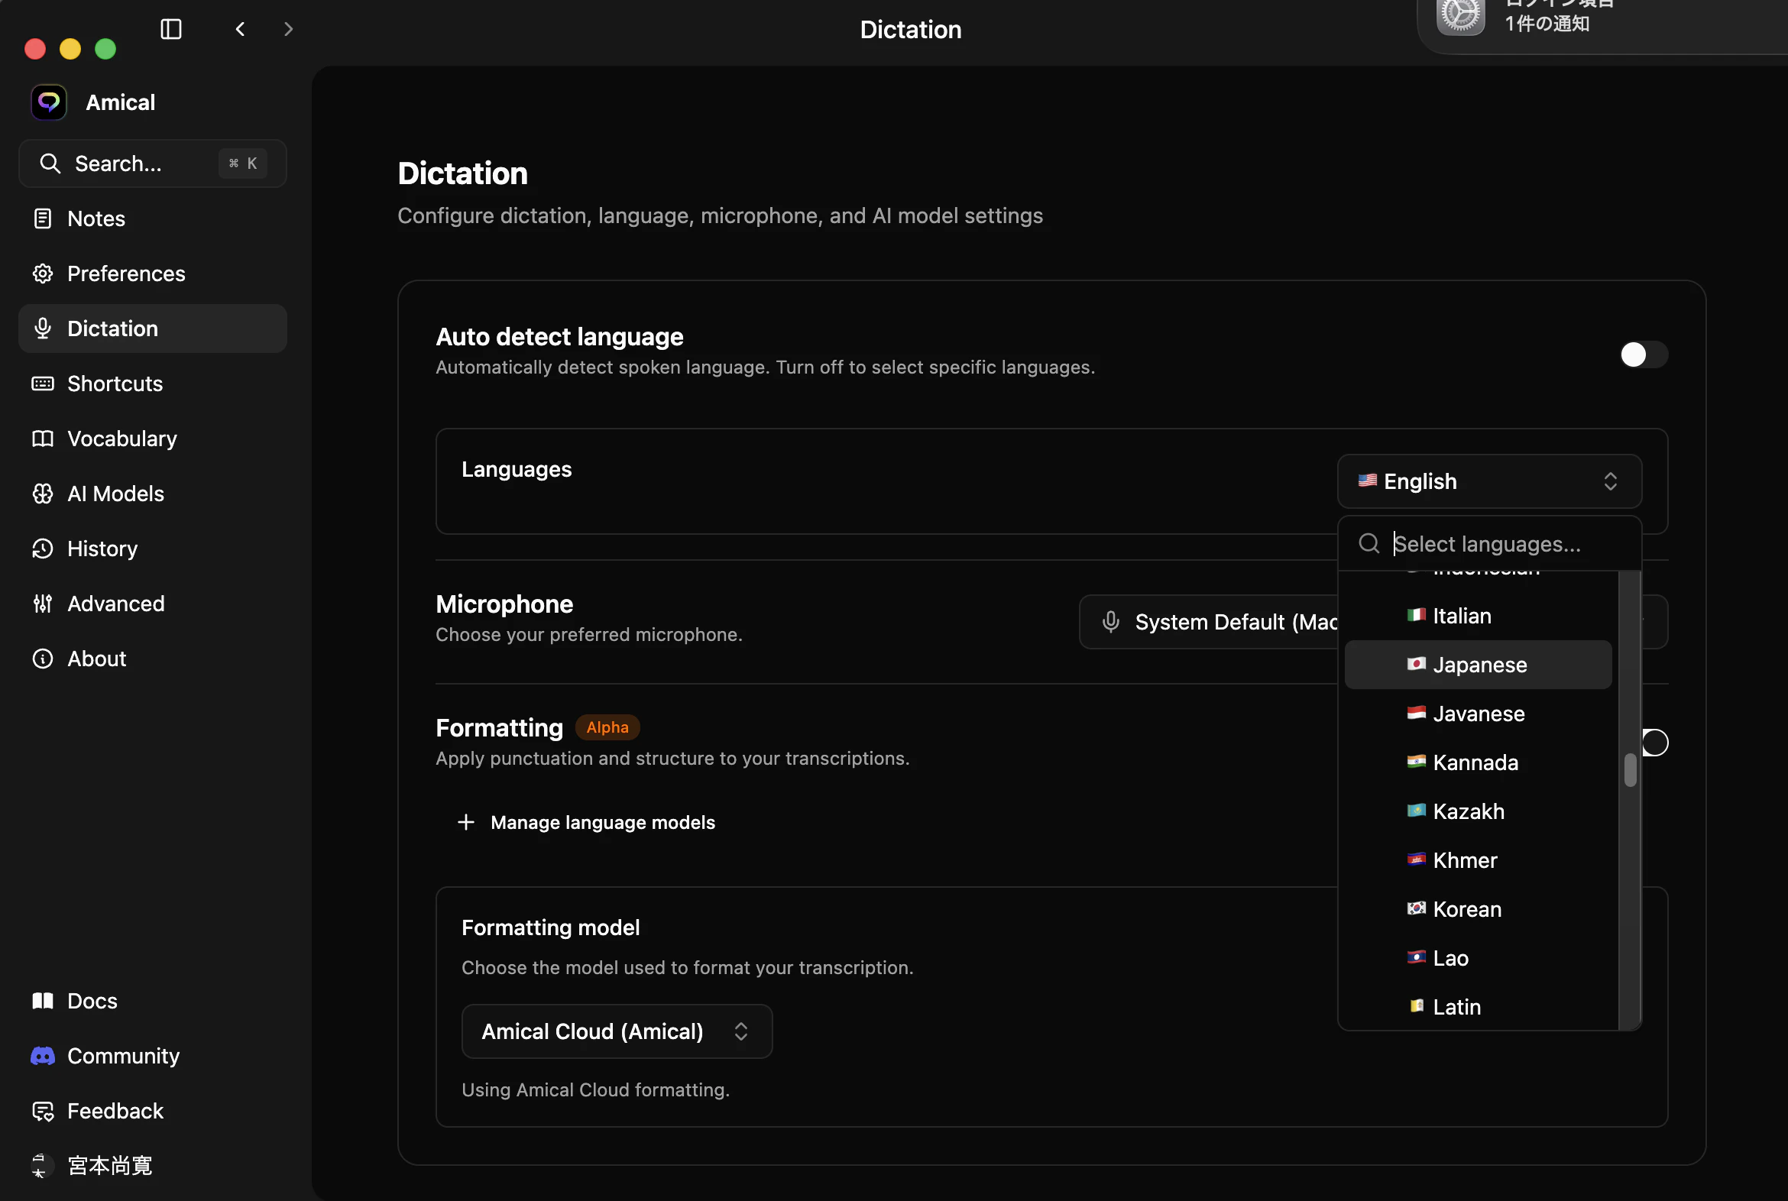Select Italian in the language list
This screenshot has width=1788, height=1201.
pyautogui.click(x=1478, y=615)
